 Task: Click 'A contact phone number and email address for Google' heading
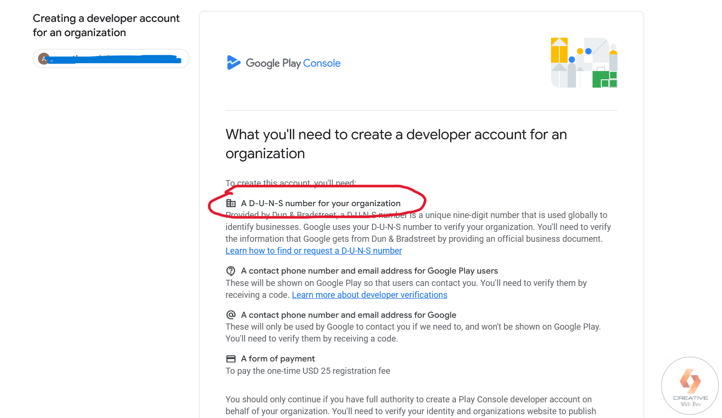click(x=349, y=315)
